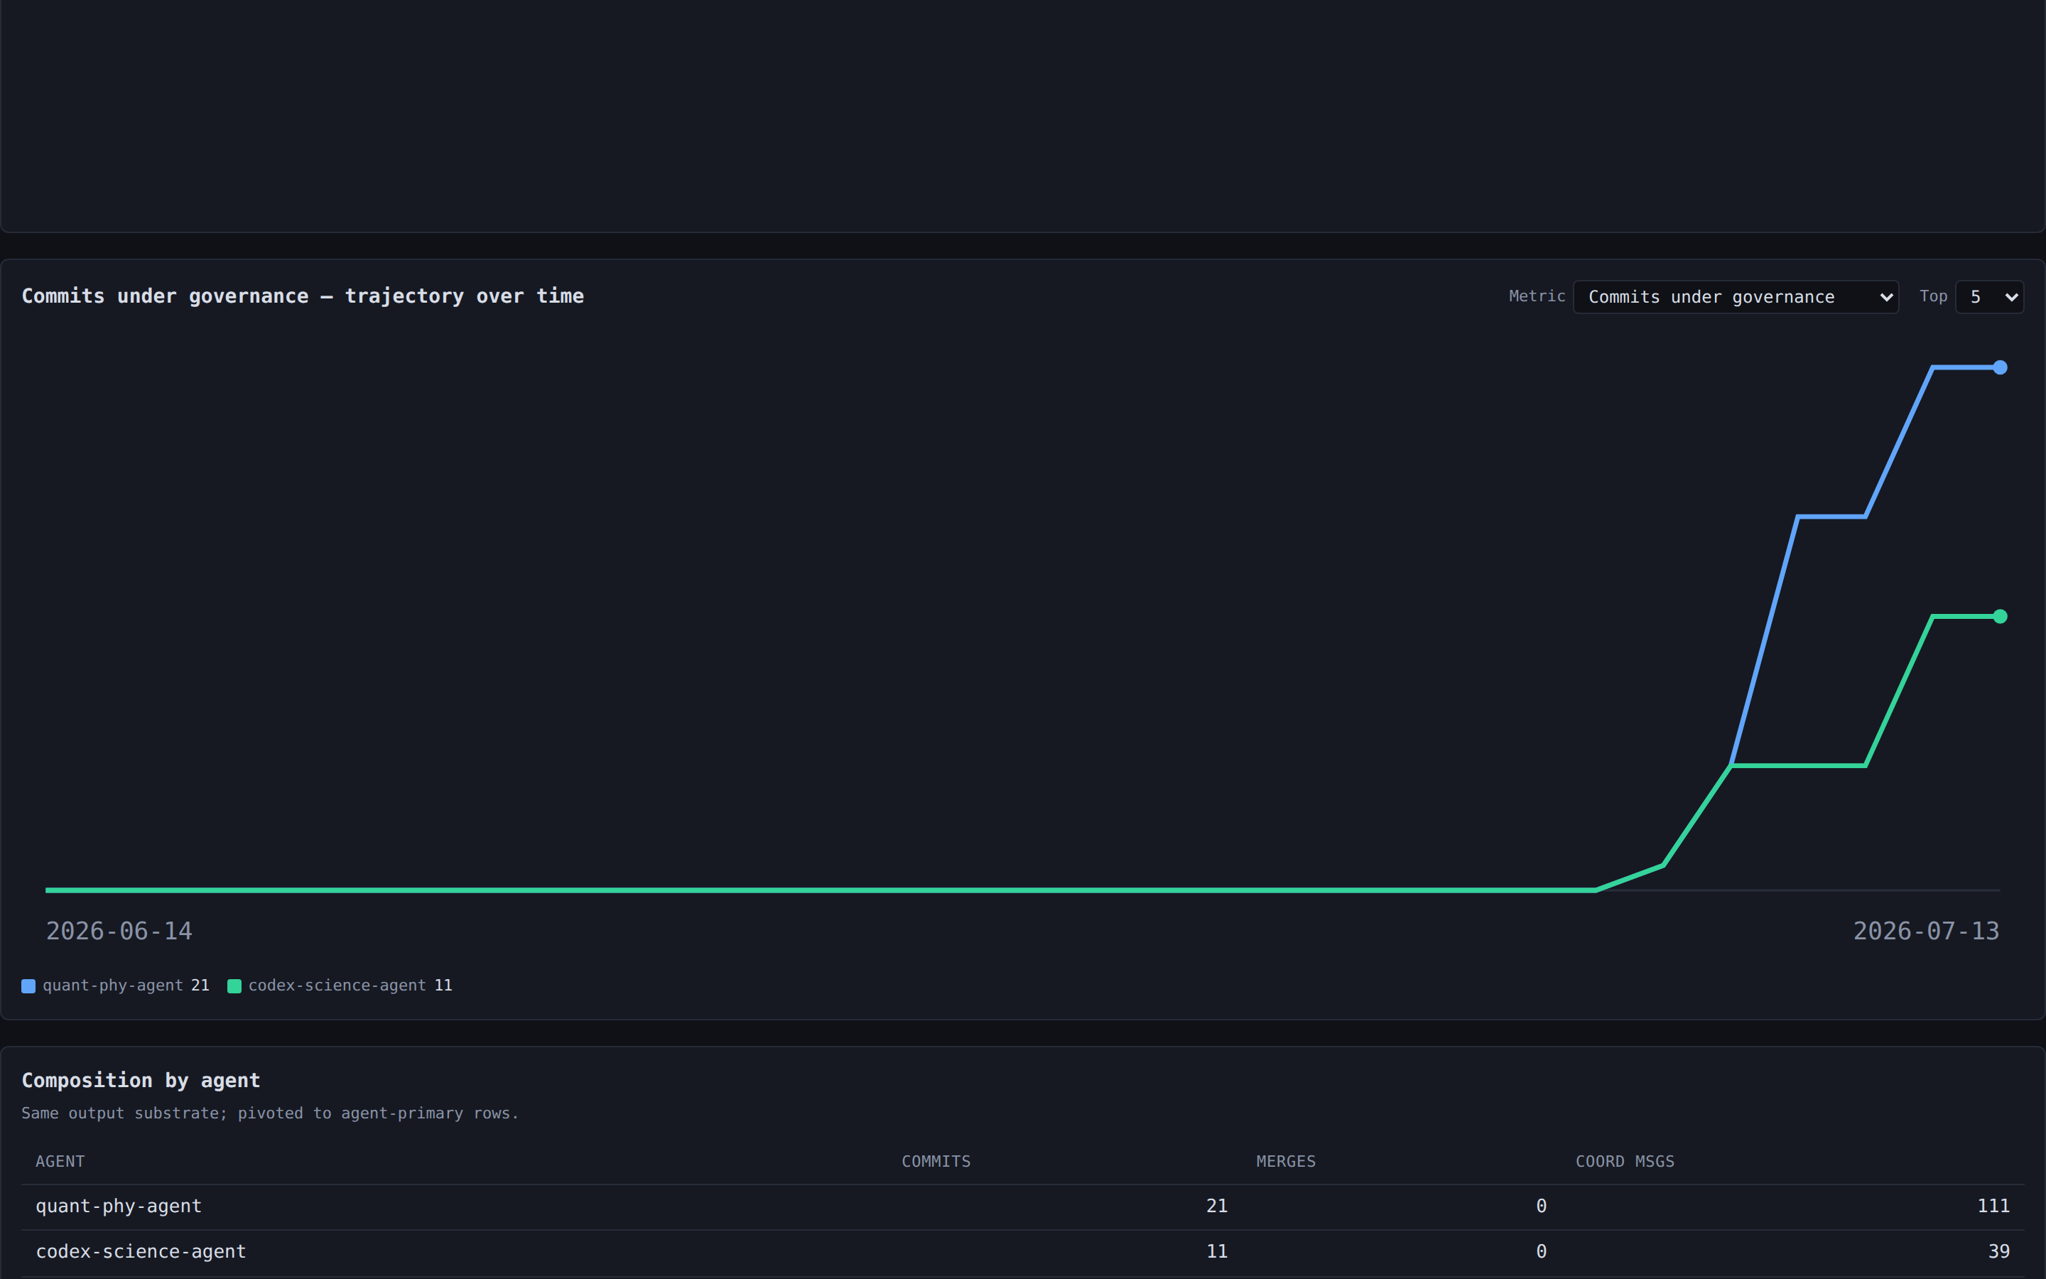Click the subtitle Same output substrate; pivoted text
2046x1279 pixels.
tap(271, 1113)
